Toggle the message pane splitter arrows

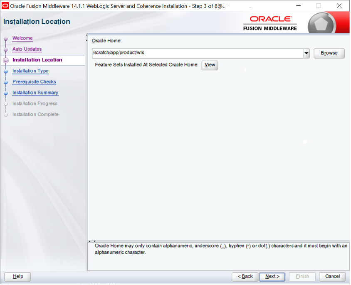coord(92,241)
